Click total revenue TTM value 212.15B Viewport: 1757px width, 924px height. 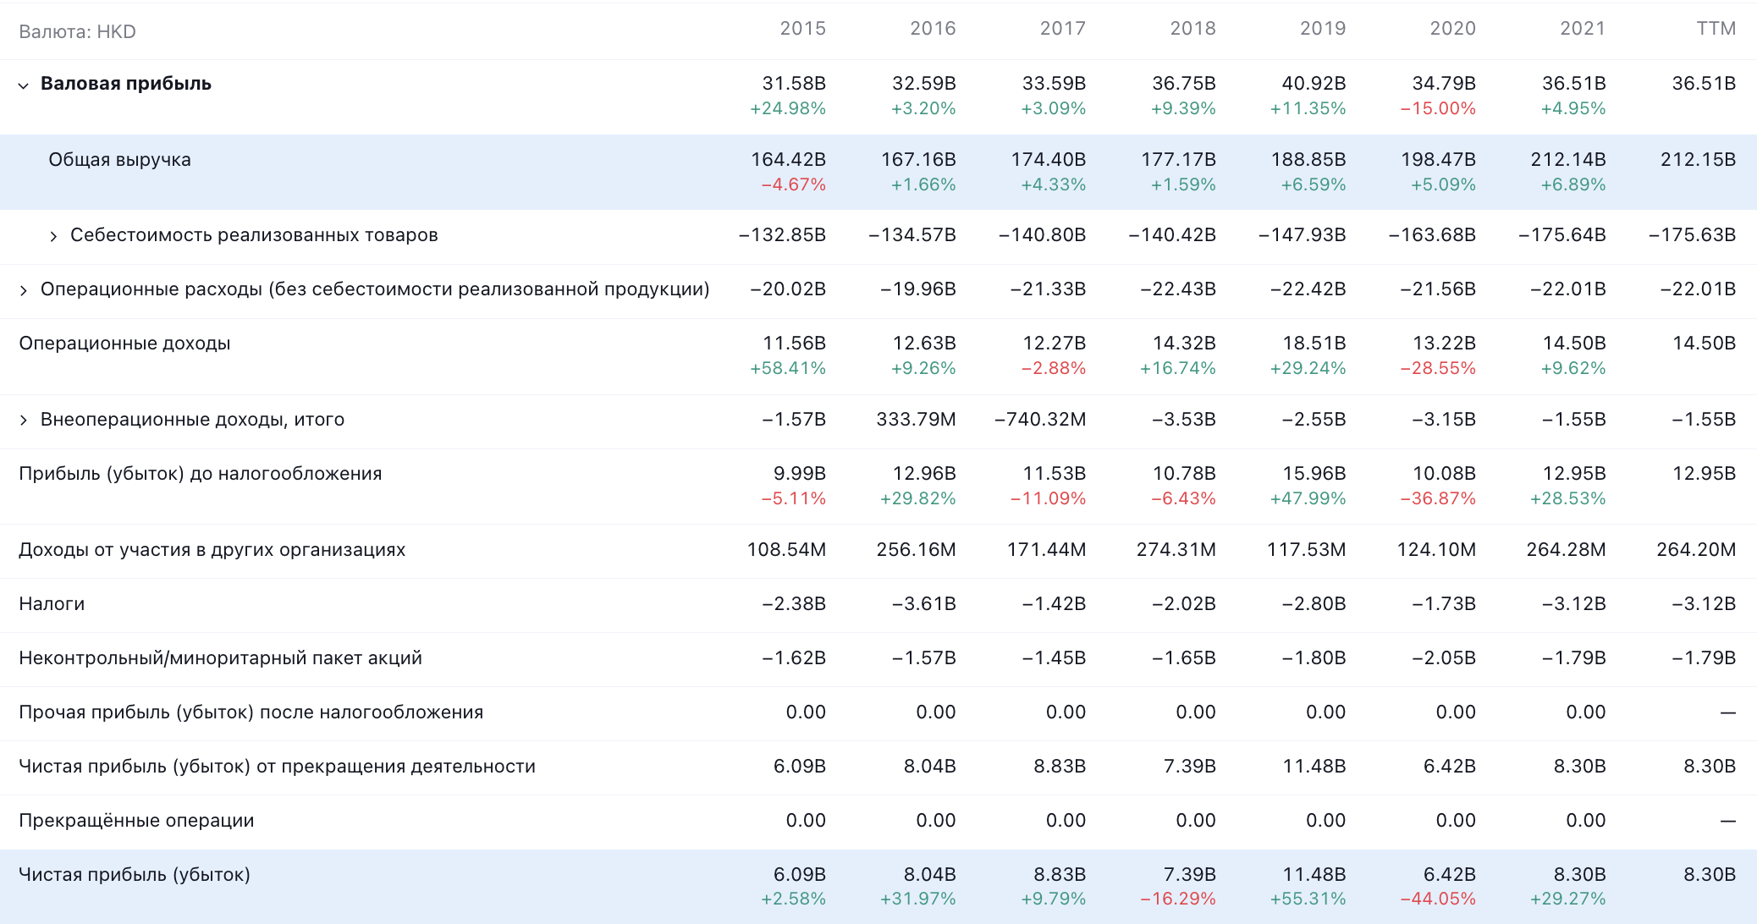[x=1698, y=160]
